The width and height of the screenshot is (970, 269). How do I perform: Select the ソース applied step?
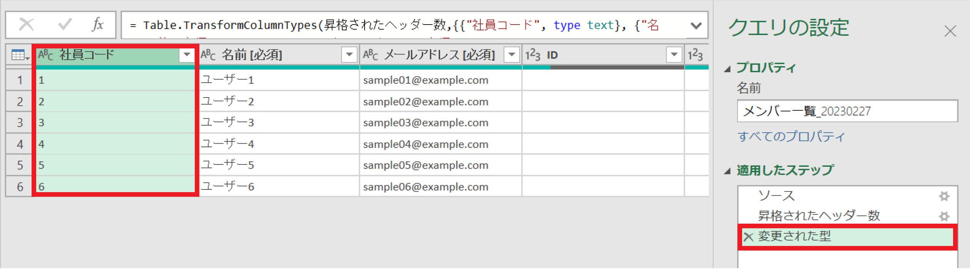(776, 196)
